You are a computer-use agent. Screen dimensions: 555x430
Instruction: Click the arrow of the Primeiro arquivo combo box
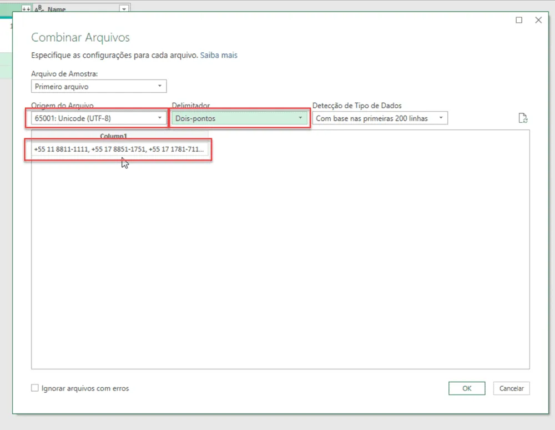(x=160, y=86)
